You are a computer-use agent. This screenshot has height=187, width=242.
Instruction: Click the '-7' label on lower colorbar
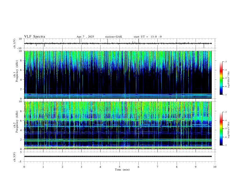[x=226, y=145]
